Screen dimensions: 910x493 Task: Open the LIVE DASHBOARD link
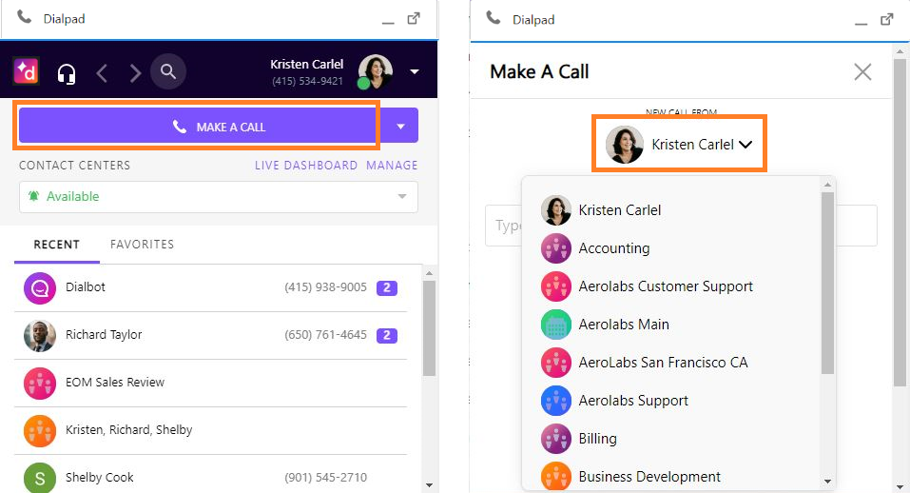click(x=306, y=166)
